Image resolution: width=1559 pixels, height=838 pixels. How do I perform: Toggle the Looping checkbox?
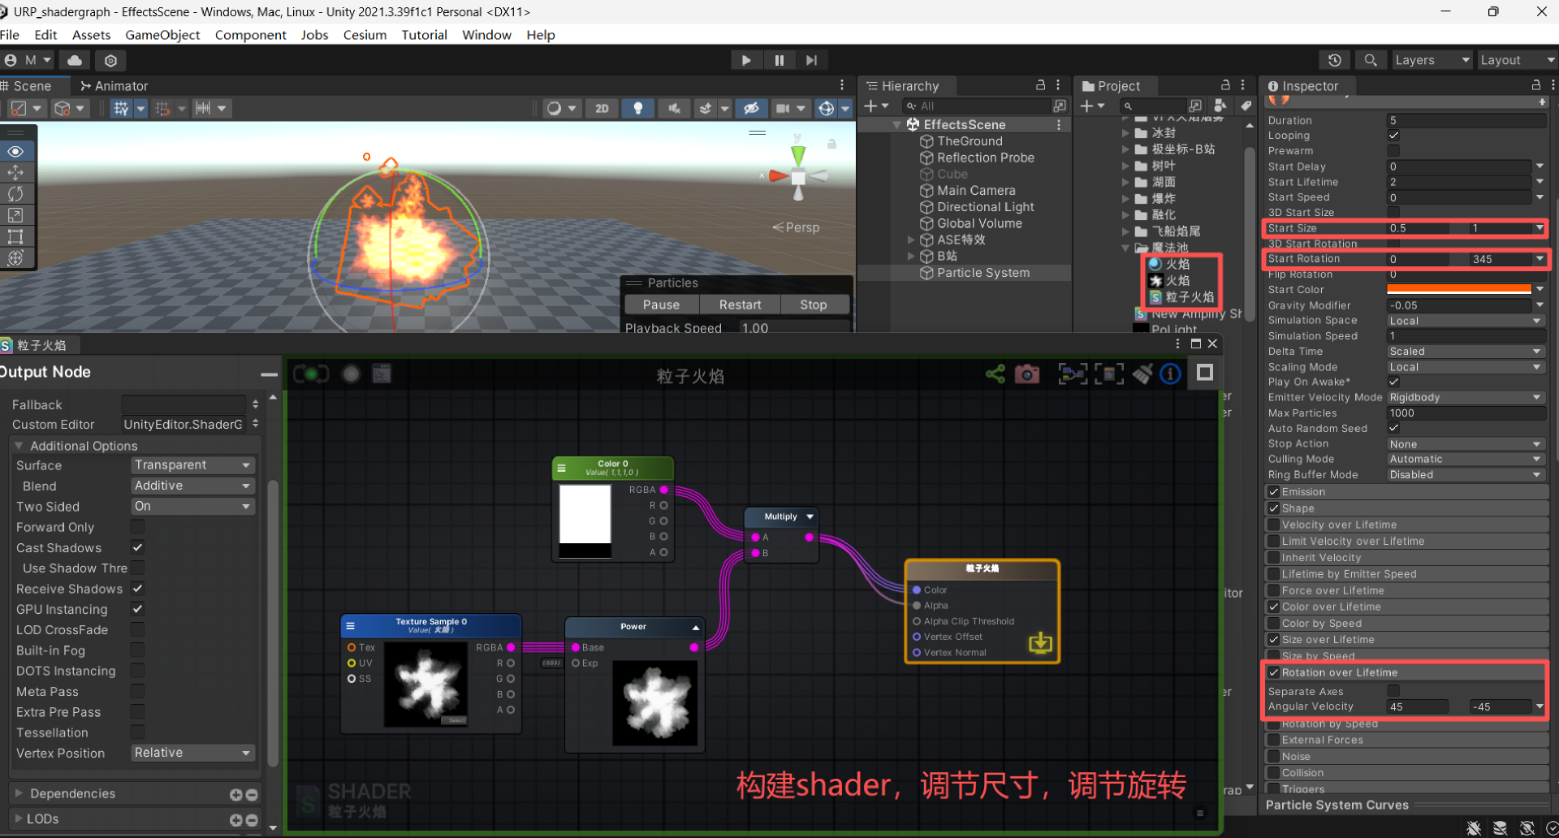pos(1393,136)
